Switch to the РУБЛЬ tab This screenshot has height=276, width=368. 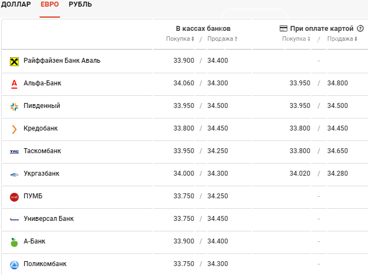[80, 4]
